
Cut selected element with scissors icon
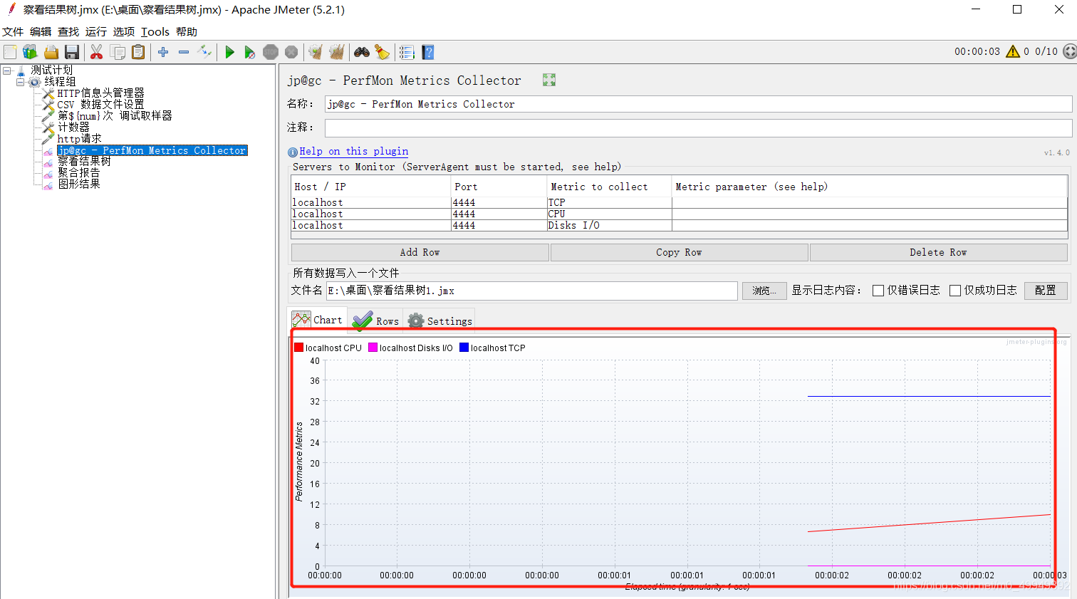97,52
